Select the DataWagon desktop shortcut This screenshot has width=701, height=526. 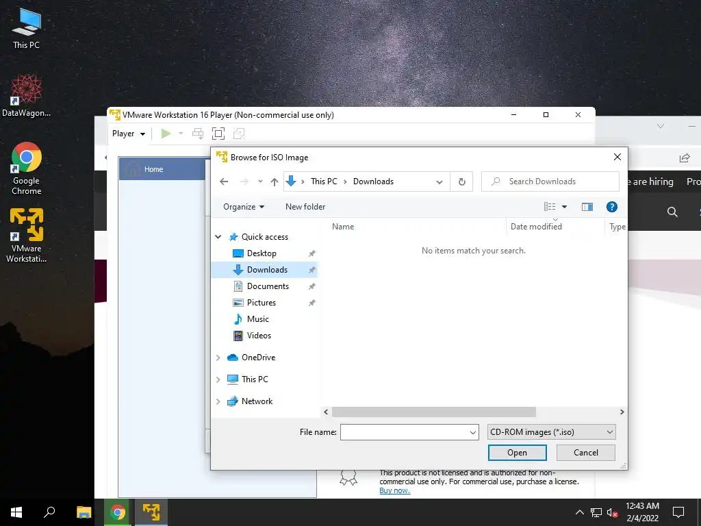coord(26,96)
